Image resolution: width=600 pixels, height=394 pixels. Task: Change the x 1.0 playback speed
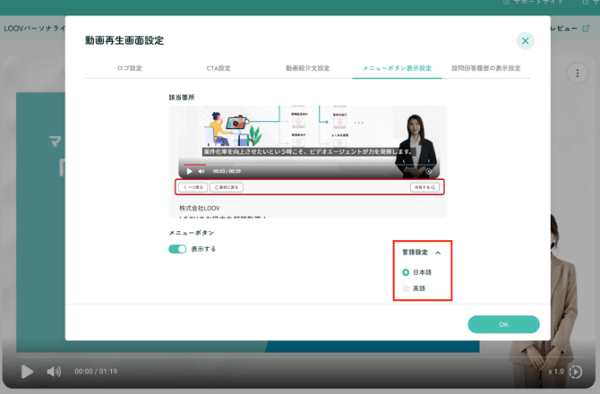556,372
